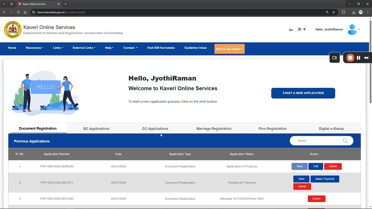The width and height of the screenshot is (372, 209).
Task: Expand the Links dropdown menu
Action: [x=58, y=48]
